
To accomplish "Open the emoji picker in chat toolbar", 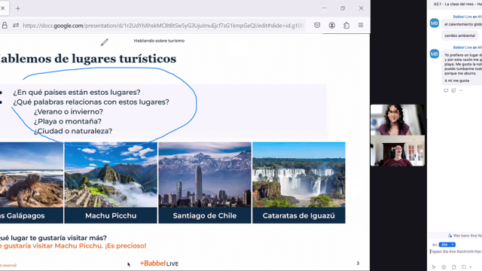I will click(x=444, y=267).
